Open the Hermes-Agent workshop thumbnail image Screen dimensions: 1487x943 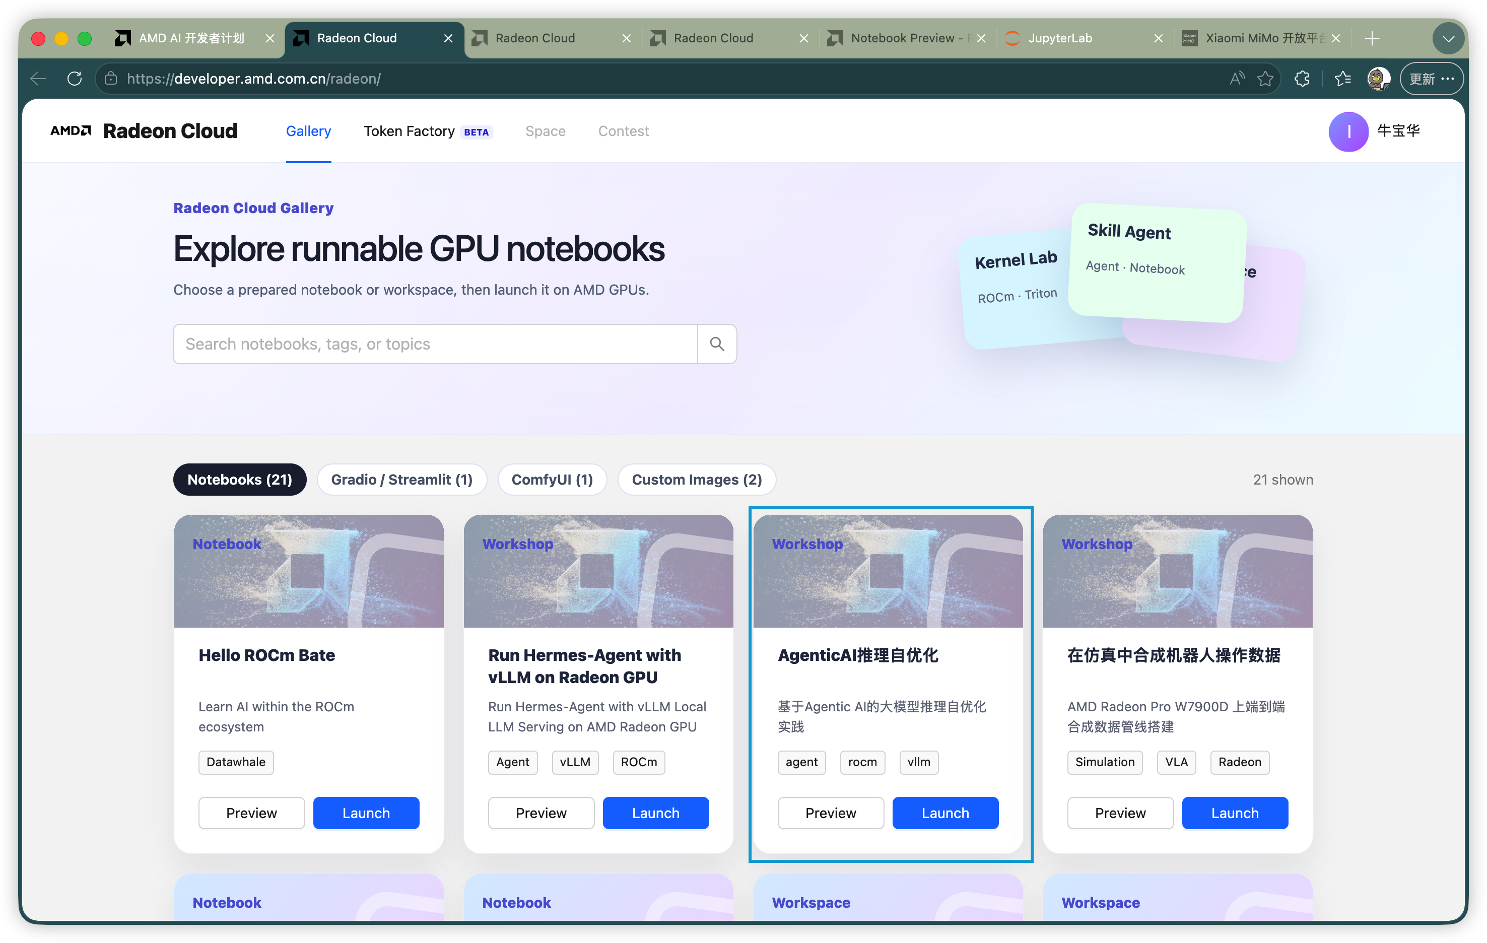[x=598, y=571]
